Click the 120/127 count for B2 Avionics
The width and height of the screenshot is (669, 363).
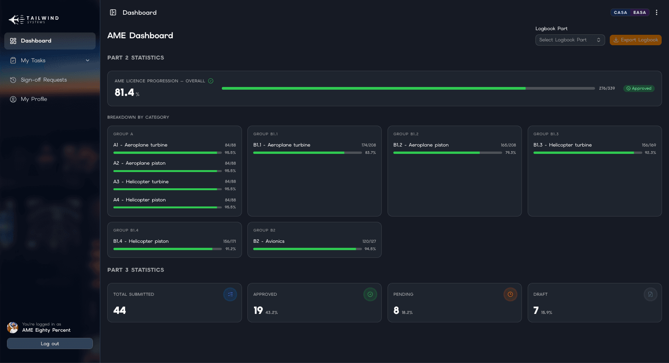pos(369,242)
